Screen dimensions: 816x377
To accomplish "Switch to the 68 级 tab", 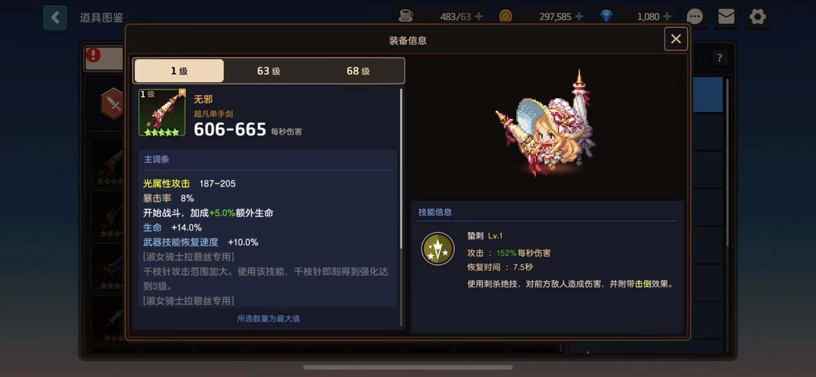I will pyautogui.click(x=358, y=71).
